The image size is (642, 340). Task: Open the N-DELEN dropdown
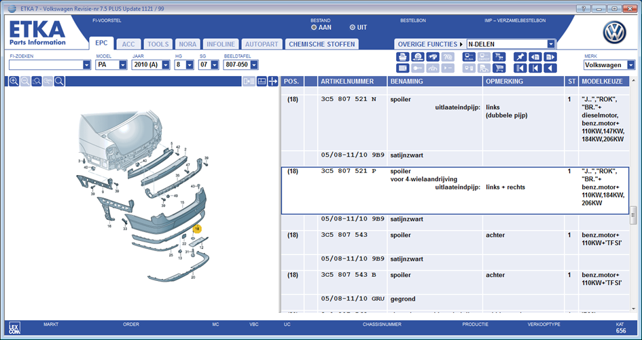(551, 44)
